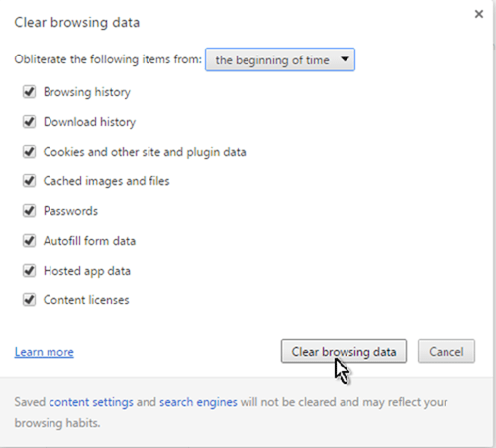Click the Content licenses label text

(86, 300)
